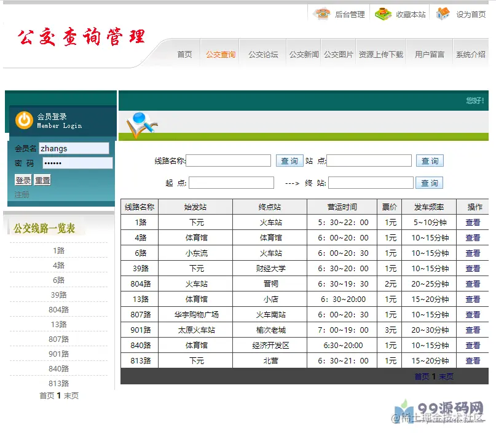
Task: Click 首页 in the table footer pagination
Action: pos(422,376)
